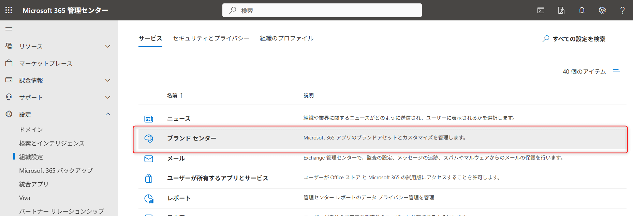This screenshot has height=216, width=633.
Task: Open パートナー リレーションシップ in sidebar
Action: click(x=62, y=211)
